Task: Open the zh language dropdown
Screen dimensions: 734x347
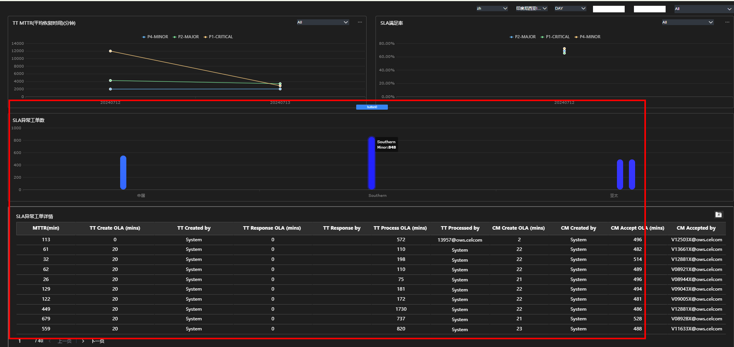Action: [492, 8]
